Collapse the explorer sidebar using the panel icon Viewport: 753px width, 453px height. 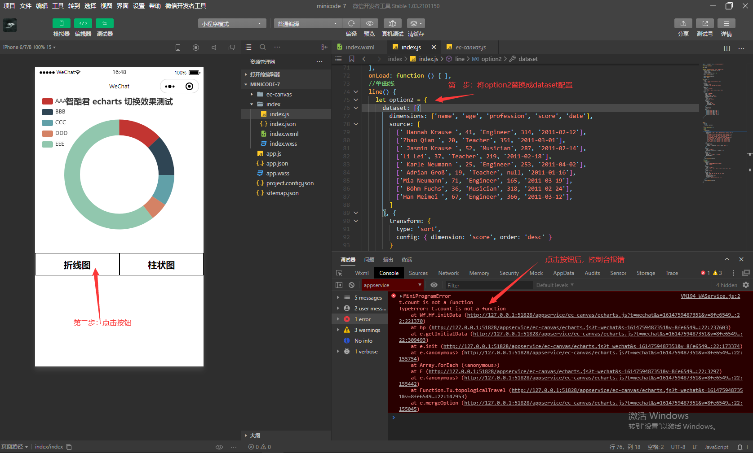pyautogui.click(x=324, y=47)
